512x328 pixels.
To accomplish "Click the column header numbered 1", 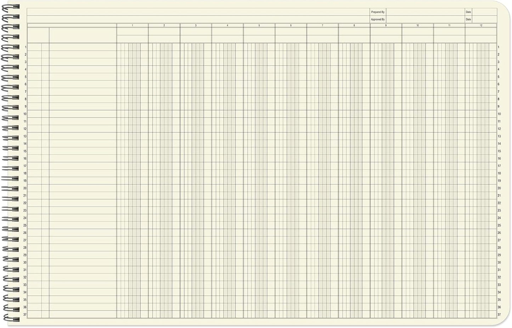I will pos(132,25).
